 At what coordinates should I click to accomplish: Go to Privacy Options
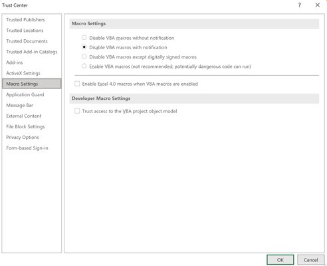click(32, 137)
